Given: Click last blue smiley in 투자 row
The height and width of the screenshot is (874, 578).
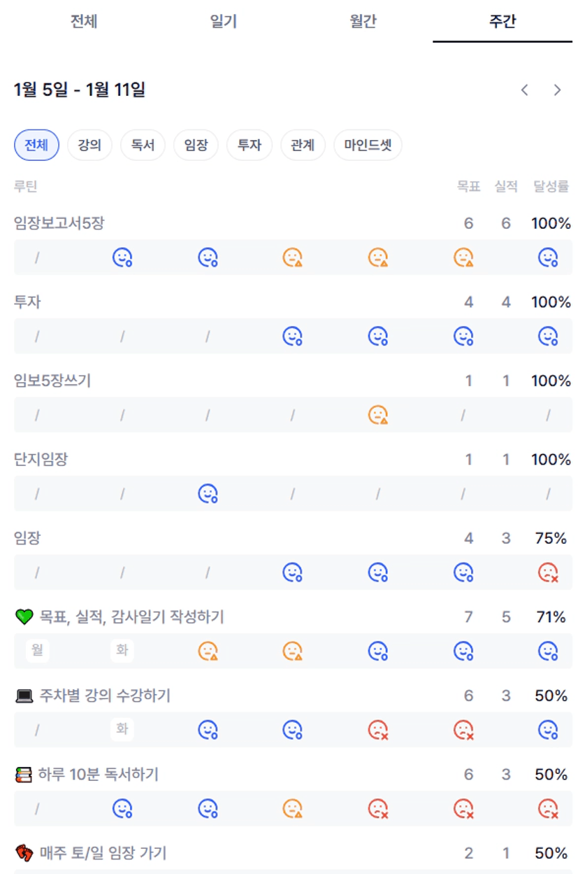Looking at the screenshot, I should tap(548, 337).
